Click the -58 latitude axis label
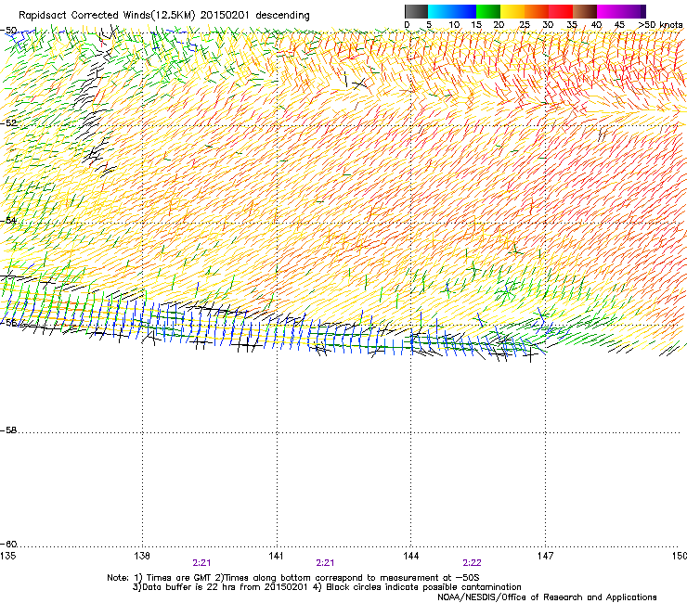 point(8,430)
